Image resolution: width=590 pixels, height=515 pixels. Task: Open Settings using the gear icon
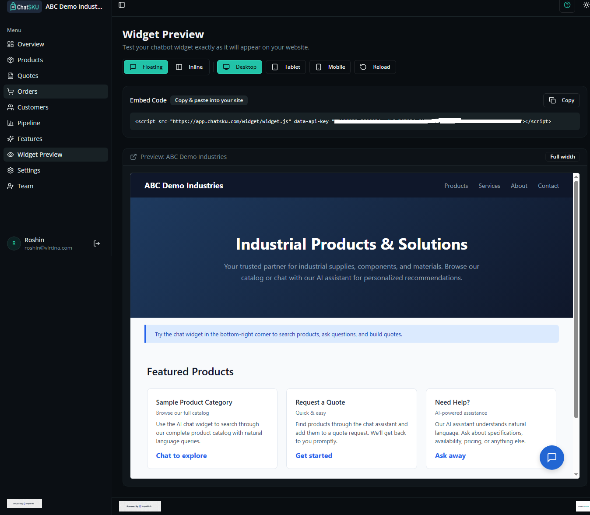(x=10, y=170)
